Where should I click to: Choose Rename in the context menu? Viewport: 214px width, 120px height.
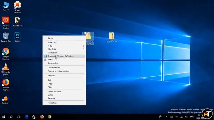64,98
